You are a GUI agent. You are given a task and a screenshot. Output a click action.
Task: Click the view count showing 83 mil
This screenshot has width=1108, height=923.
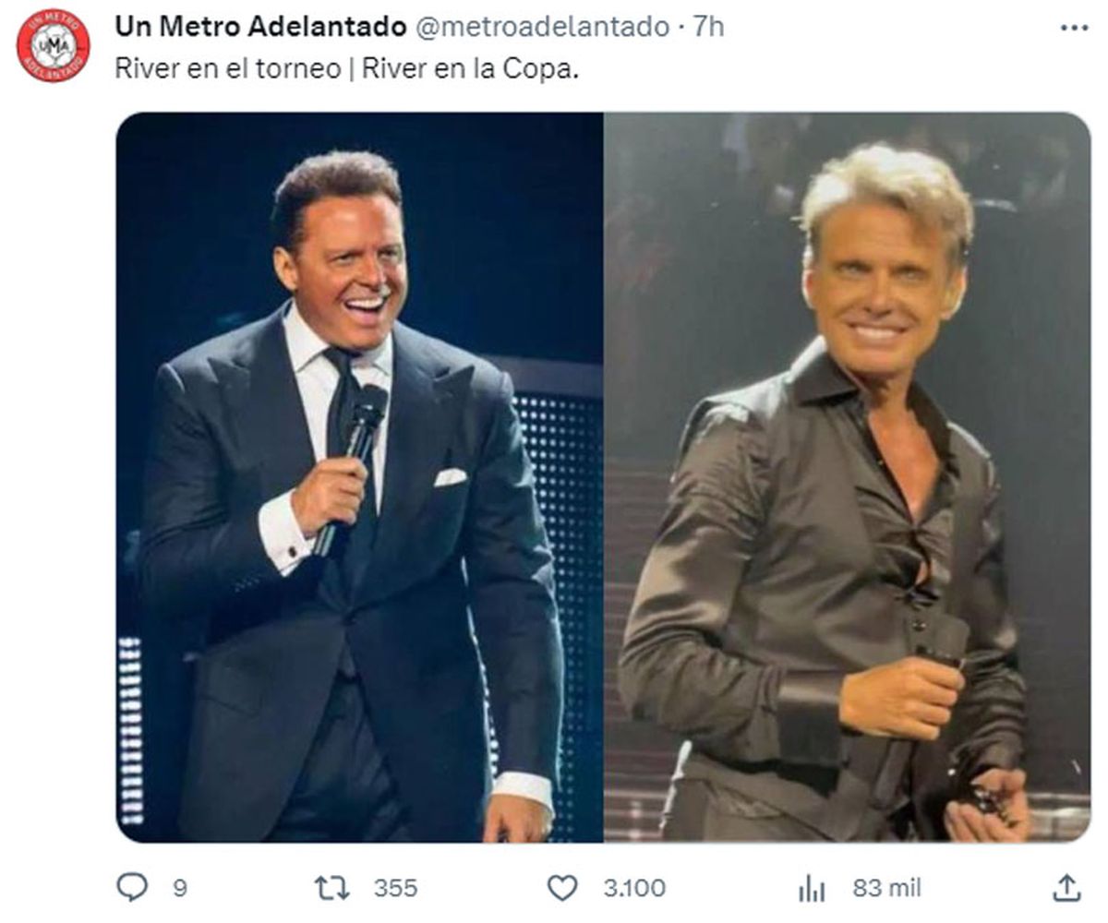[886, 889]
